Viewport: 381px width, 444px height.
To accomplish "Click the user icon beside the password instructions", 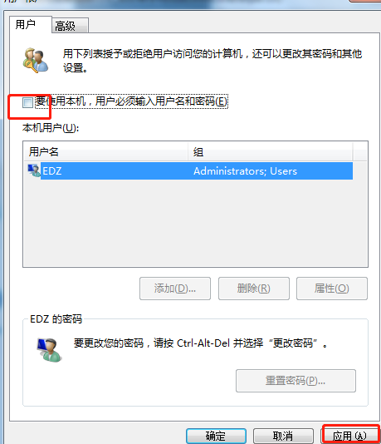I will 49,350.
